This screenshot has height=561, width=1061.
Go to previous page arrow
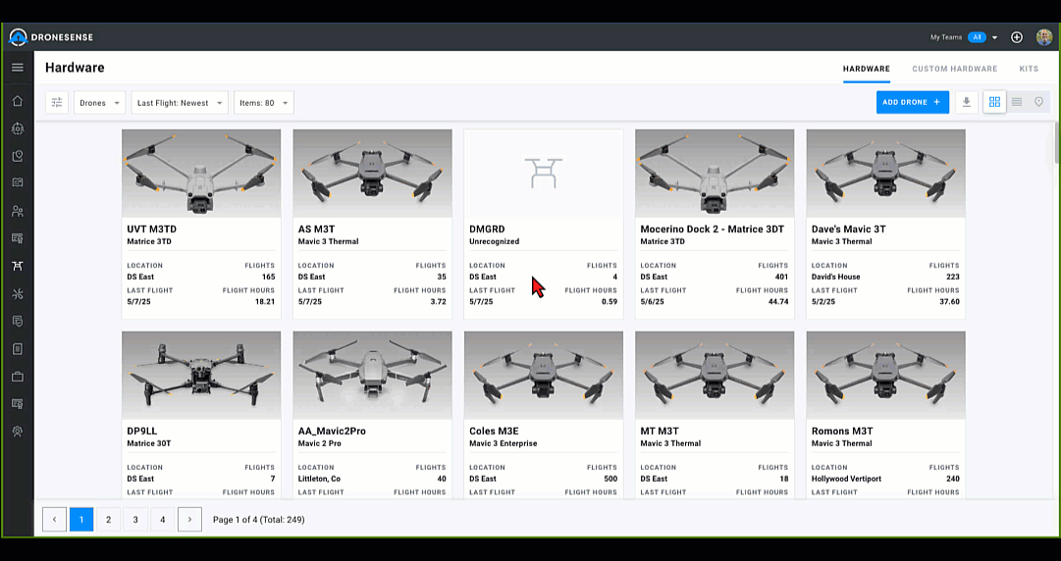click(x=54, y=520)
